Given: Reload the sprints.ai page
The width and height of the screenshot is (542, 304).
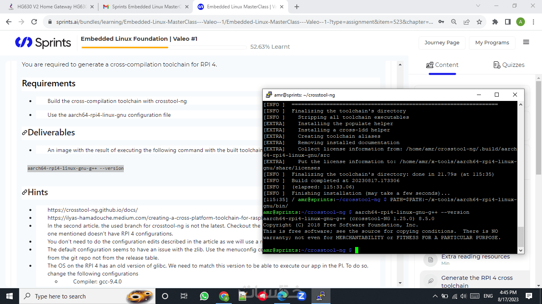Looking at the screenshot, I should click(34, 22).
